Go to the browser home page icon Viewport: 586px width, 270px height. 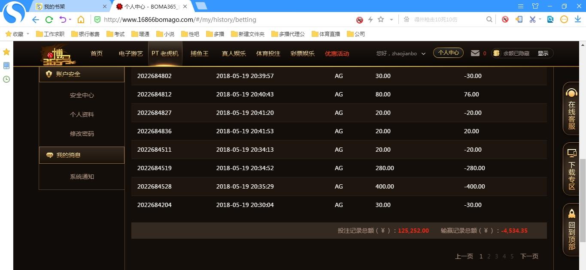point(81,19)
